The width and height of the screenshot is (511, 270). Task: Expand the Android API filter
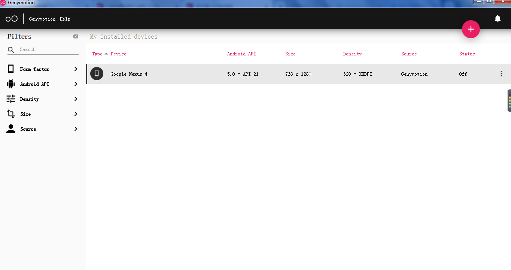click(x=76, y=84)
